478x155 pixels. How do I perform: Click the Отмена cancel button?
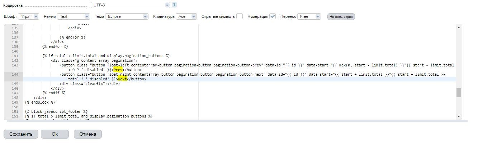click(x=87, y=134)
